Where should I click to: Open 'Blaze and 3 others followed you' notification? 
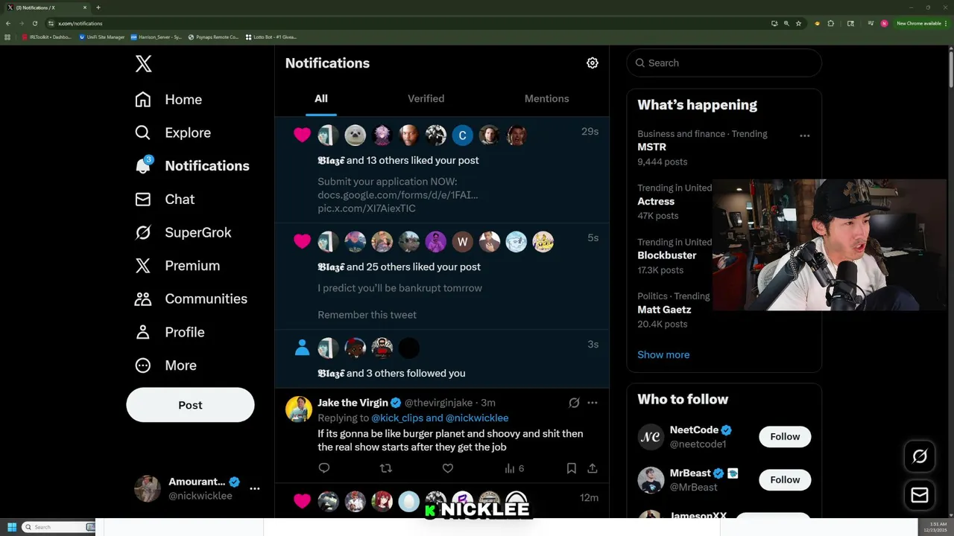pyautogui.click(x=442, y=360)
